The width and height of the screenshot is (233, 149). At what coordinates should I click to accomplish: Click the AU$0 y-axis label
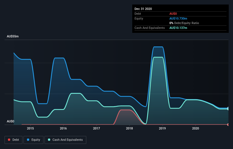coord(11,121)
